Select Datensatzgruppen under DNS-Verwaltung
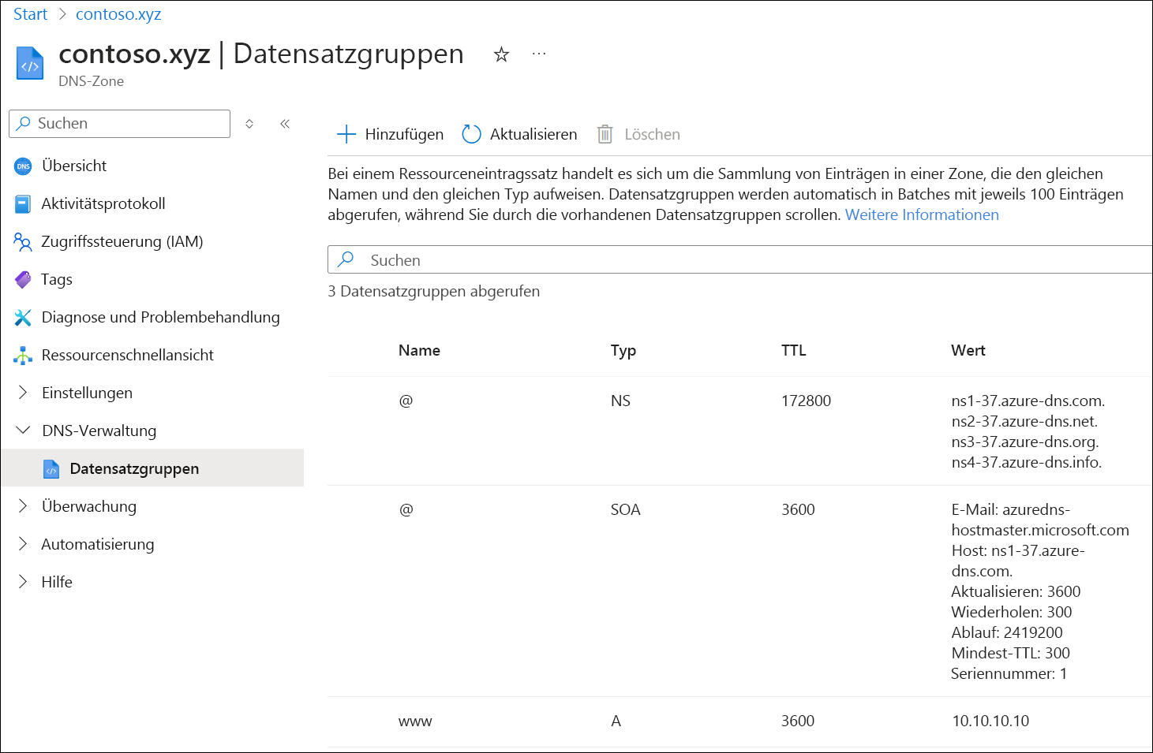Viewport: 1153px width, 753px height. click(152, 468)
